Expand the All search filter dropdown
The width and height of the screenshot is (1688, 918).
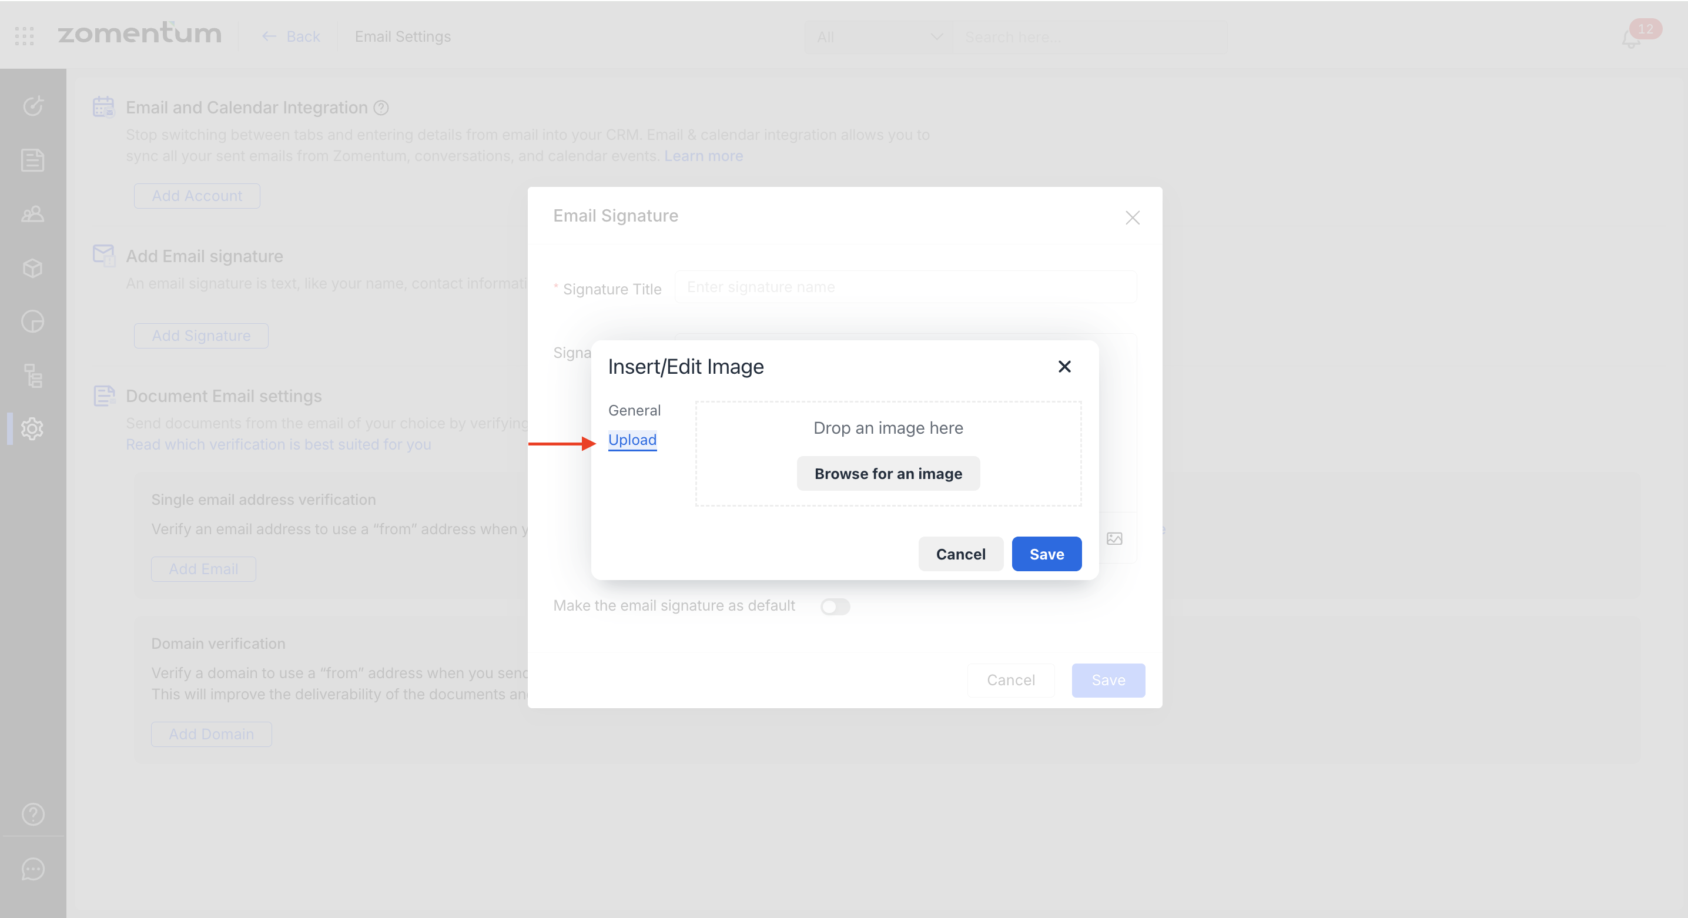(878, 38)
